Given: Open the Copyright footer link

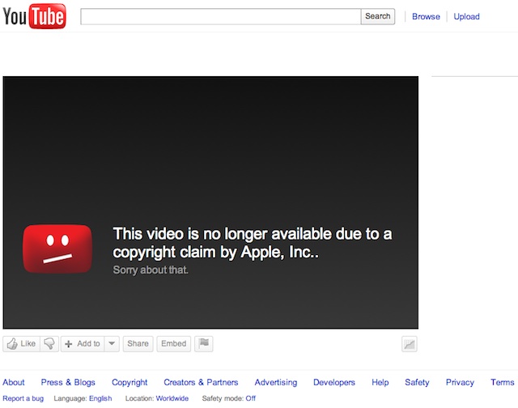Looking at the screenshot, I should coord(129,383).
